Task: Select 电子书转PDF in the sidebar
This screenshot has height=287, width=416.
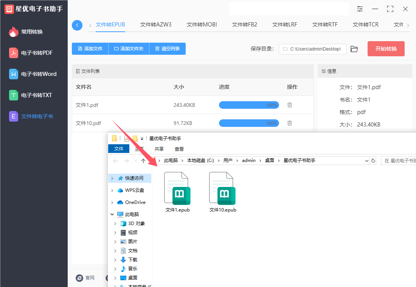Action: 31,53
